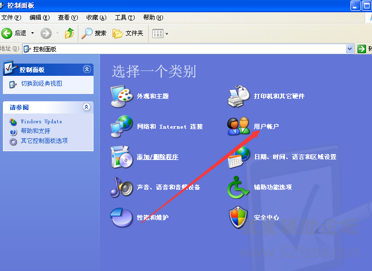Image resolution: width=372 pixels, height=271 pixels.
Task: Click the 搜索 magnifier toolbar button
Action: coord(94,33)
